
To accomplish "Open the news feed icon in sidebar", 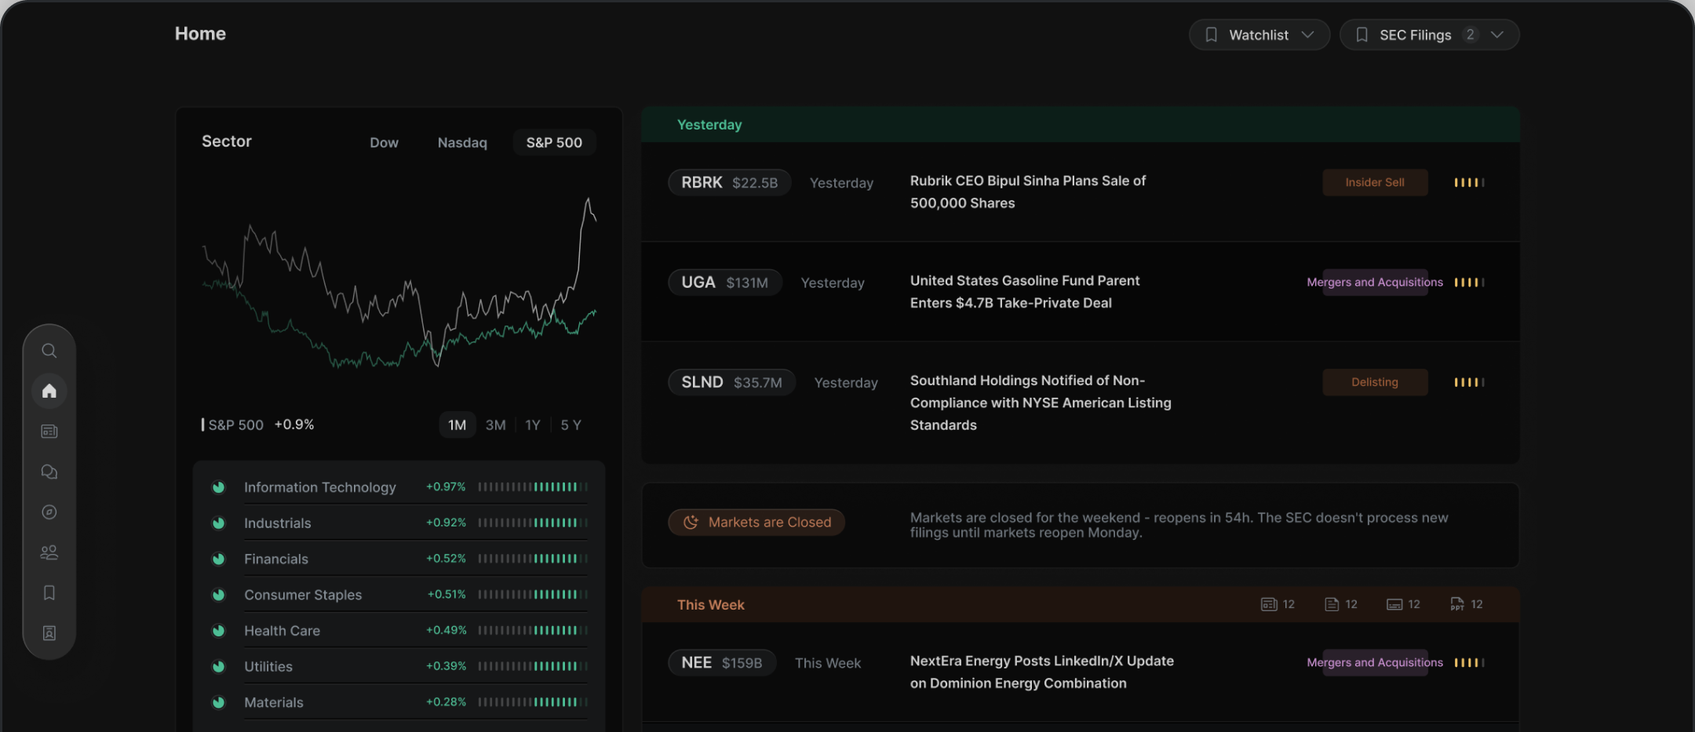I will (49, 432).
